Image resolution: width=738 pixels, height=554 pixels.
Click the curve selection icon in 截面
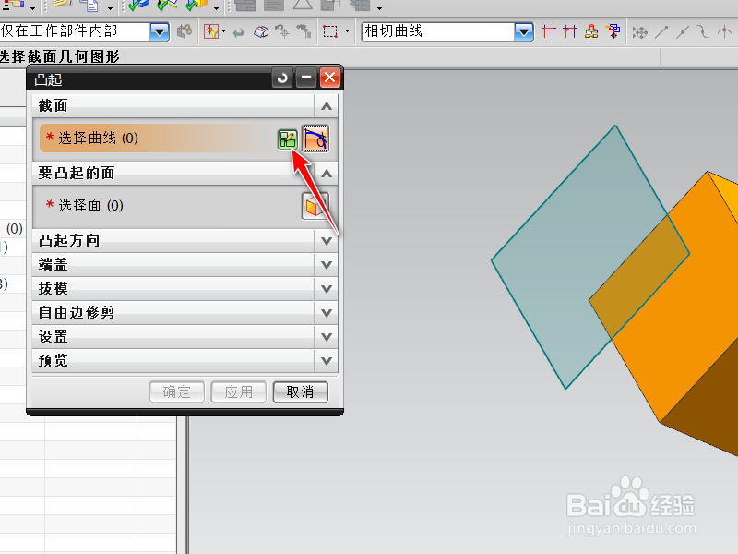[x=315, y=138]
